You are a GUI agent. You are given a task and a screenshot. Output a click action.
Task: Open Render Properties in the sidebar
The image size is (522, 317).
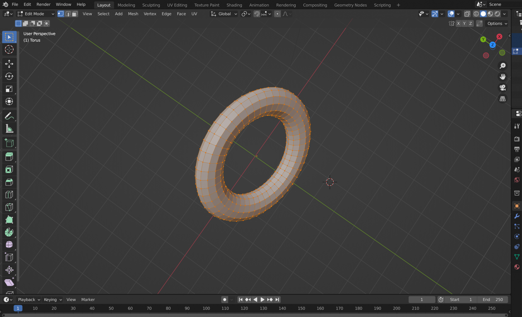pyautogui.click(x=517, y=139)
